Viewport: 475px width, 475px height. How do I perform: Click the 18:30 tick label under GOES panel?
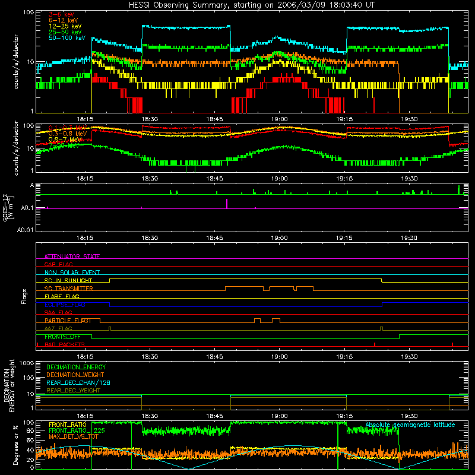point(150,238)
